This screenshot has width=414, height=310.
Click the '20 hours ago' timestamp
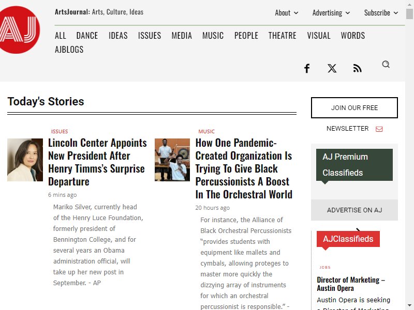click(213, 208)
